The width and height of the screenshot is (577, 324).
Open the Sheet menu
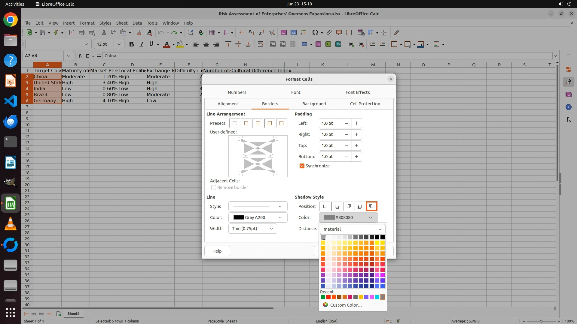pyautogui.click(x=122, y=23)
